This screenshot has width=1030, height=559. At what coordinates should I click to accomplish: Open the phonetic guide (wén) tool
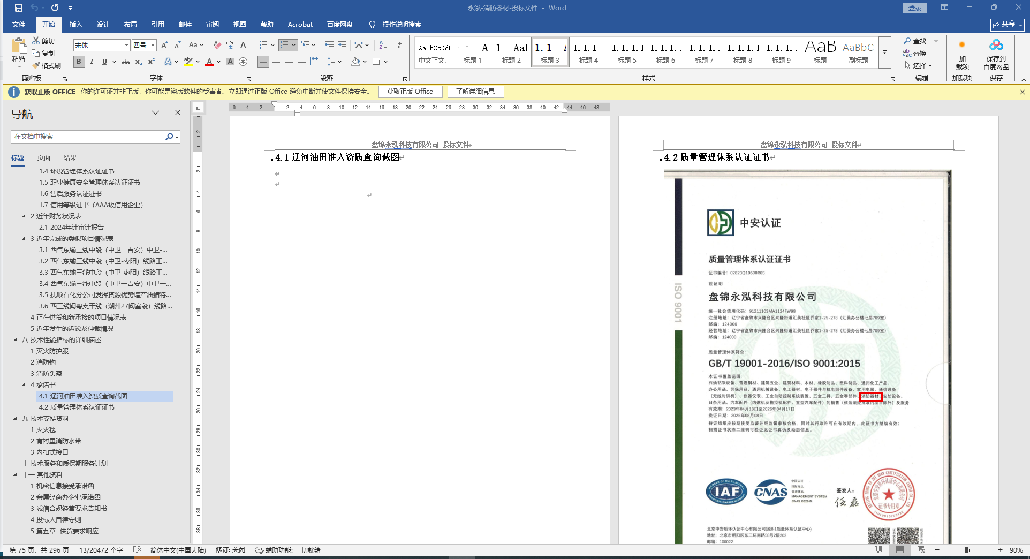[230, 45]
